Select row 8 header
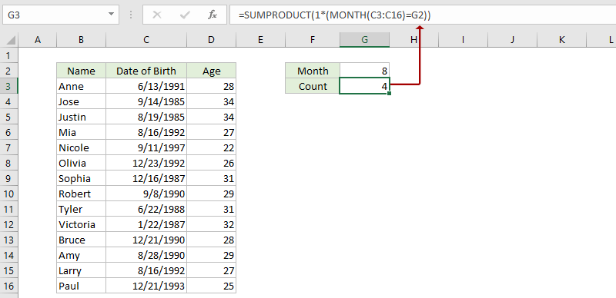This screenshot has height=298, width=616. tap(8, 163)
